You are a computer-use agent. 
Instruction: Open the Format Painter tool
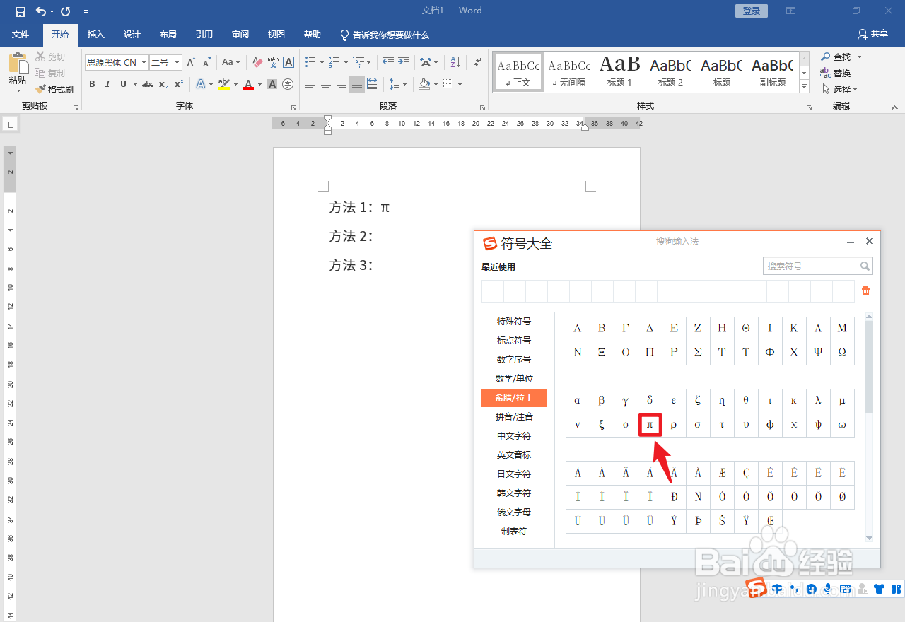click(x=54, y=89)
